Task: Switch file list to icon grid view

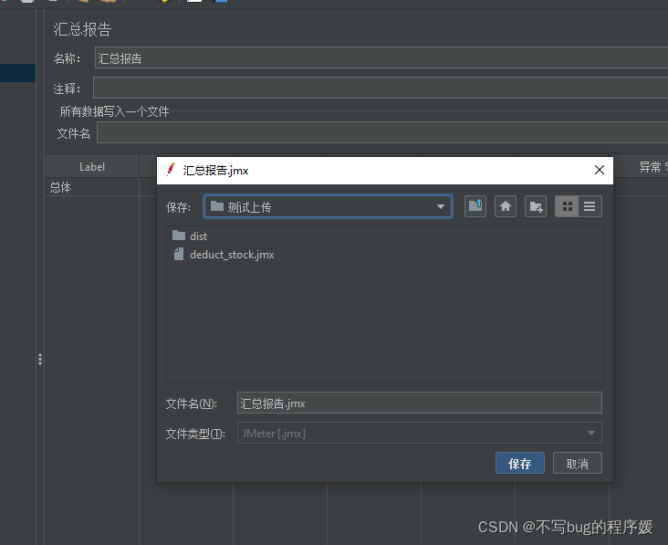Action: pos(567,206)
